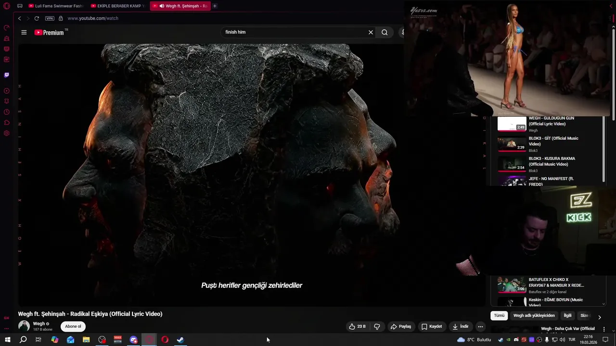
Task: Open Wegh channel avatar
Action: [24, 326]
